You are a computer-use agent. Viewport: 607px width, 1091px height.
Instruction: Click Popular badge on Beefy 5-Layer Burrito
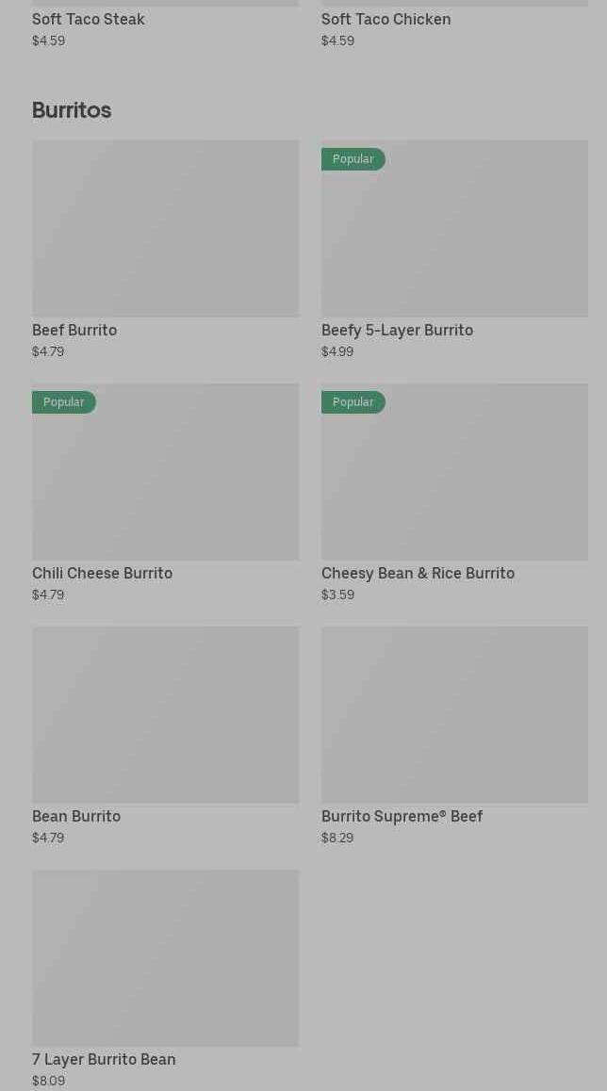pyautogui.click(x=353, y=159)
